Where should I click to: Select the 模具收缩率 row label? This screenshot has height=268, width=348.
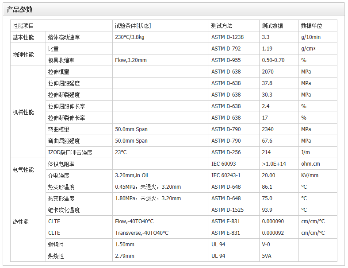[x=61, y=60]
